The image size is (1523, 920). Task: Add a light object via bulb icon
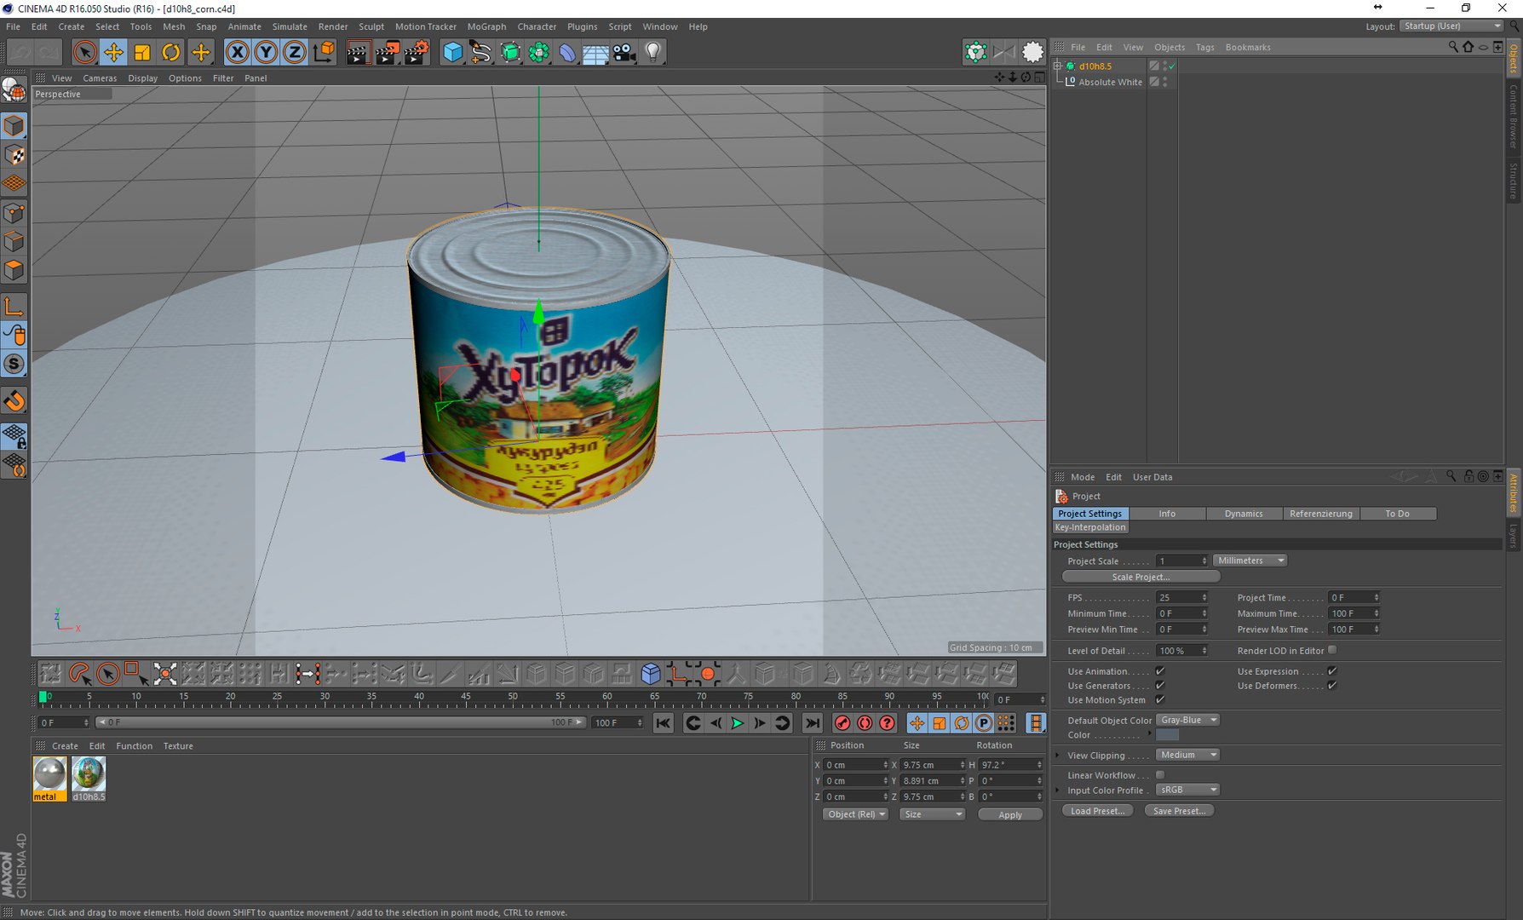653,53
